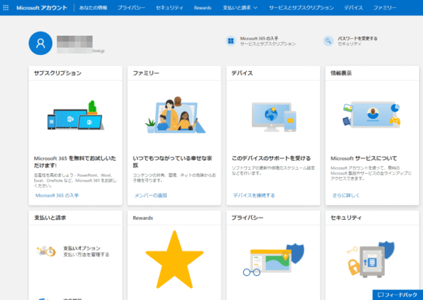Click the 情報表示 profile illustration

point(371,115)
